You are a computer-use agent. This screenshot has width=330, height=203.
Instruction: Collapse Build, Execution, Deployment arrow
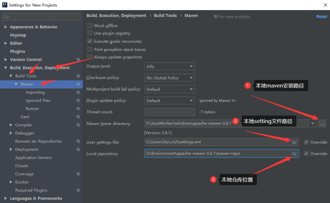coord(6,68)
